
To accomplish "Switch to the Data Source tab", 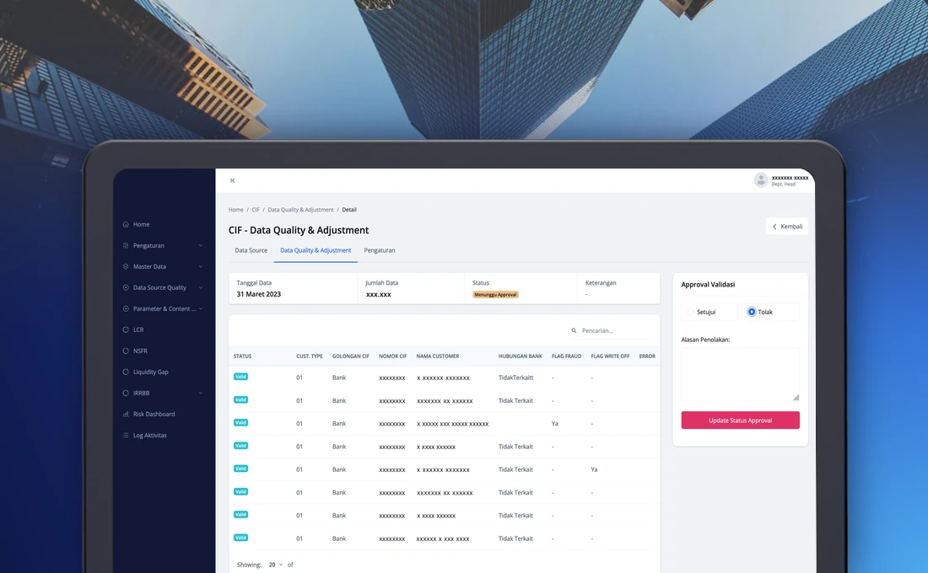I will (x=251, y=250).
